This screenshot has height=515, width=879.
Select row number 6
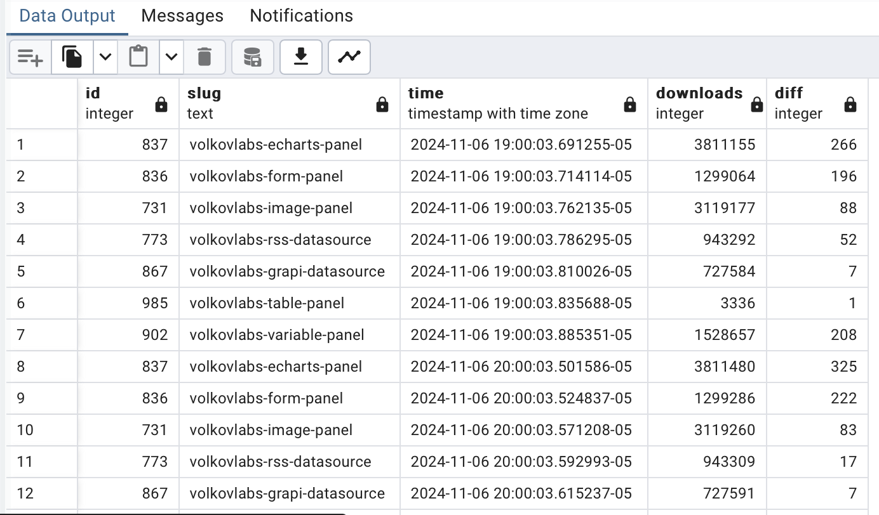(x=43, y=303)
